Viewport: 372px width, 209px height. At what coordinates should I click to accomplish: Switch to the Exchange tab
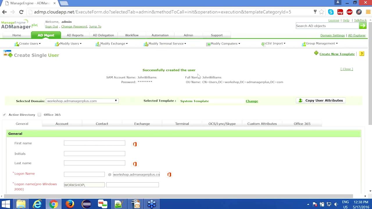tap(142, 124)
